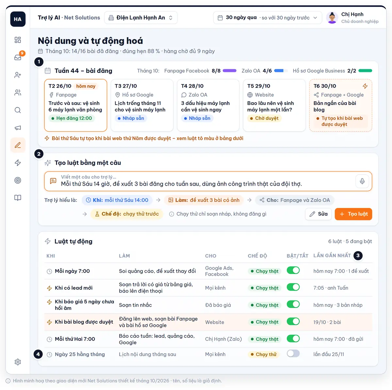Open the T3 27/10 Hồ sơ Google card
The height and width of the screenshot is (390, 392).
coord(142,105)
